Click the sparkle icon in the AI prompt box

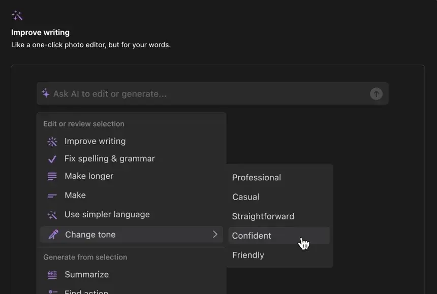(x=45, y=93)
